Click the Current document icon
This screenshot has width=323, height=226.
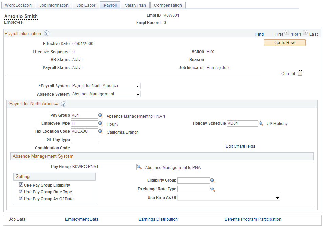pyautogui.click(x=300, y=73)
